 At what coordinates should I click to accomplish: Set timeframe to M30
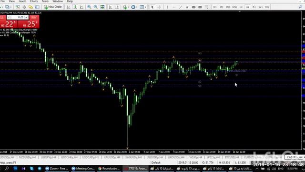pos(234,7)
